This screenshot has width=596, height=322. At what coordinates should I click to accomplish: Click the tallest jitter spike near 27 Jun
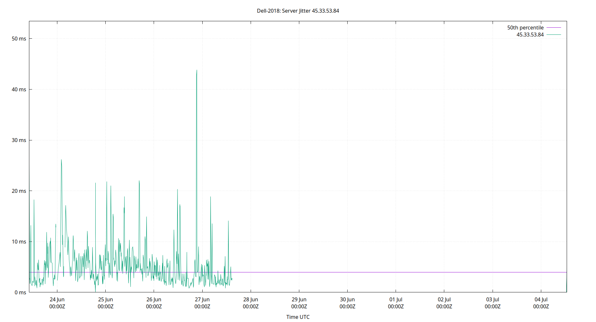click(x=197, y=71)
